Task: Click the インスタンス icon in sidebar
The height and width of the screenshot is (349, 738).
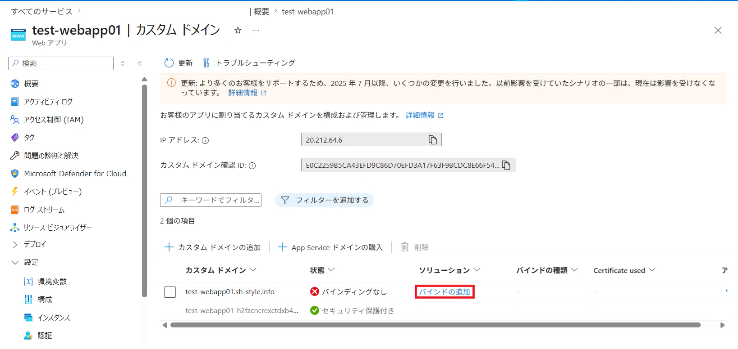Action: pyautogui.click(x=28, y=318)
